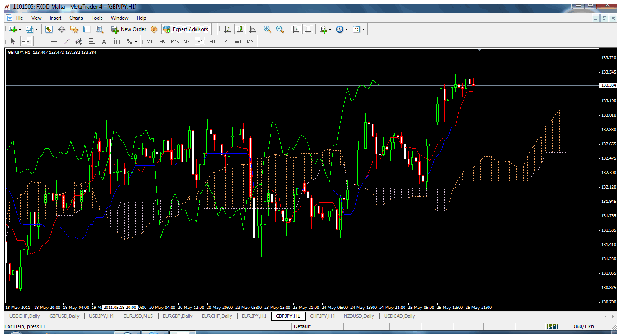Image resolution: width=621 pixels, height=334 pixels.
Task: Open the Strategy Tester icon
Action: pyautogui.click(x=99, y=29)
